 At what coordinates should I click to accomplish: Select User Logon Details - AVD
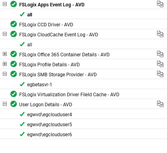pyautogui.click(x=46, y=105)
